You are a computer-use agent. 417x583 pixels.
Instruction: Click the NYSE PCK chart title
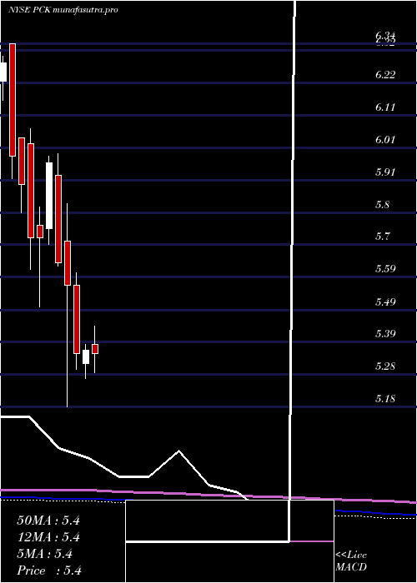63,10
